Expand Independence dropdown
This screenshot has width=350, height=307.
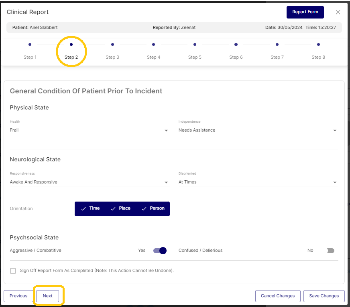[x=258, y=130]
